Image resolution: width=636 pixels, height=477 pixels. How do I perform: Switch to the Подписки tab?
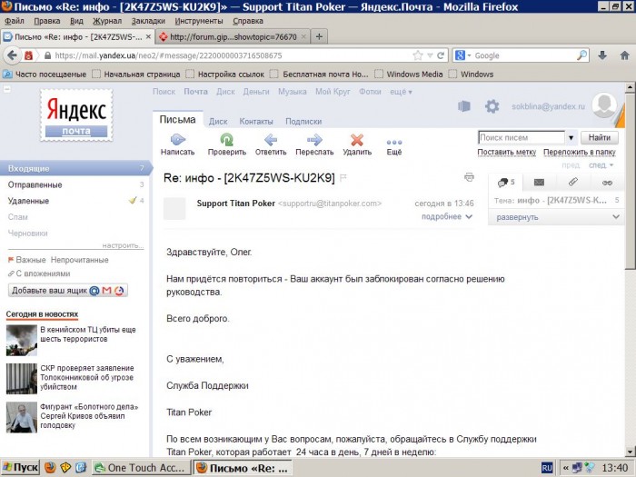303,121
